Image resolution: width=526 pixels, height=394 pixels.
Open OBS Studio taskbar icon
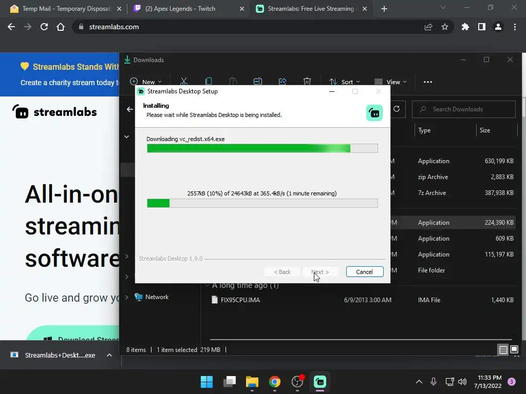pyautogui.click(x=297, y=382)
